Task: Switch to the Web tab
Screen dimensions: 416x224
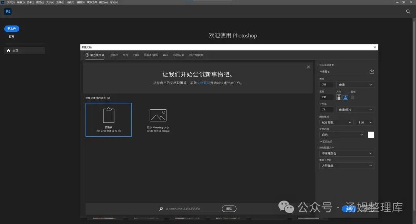Action: 166,55
